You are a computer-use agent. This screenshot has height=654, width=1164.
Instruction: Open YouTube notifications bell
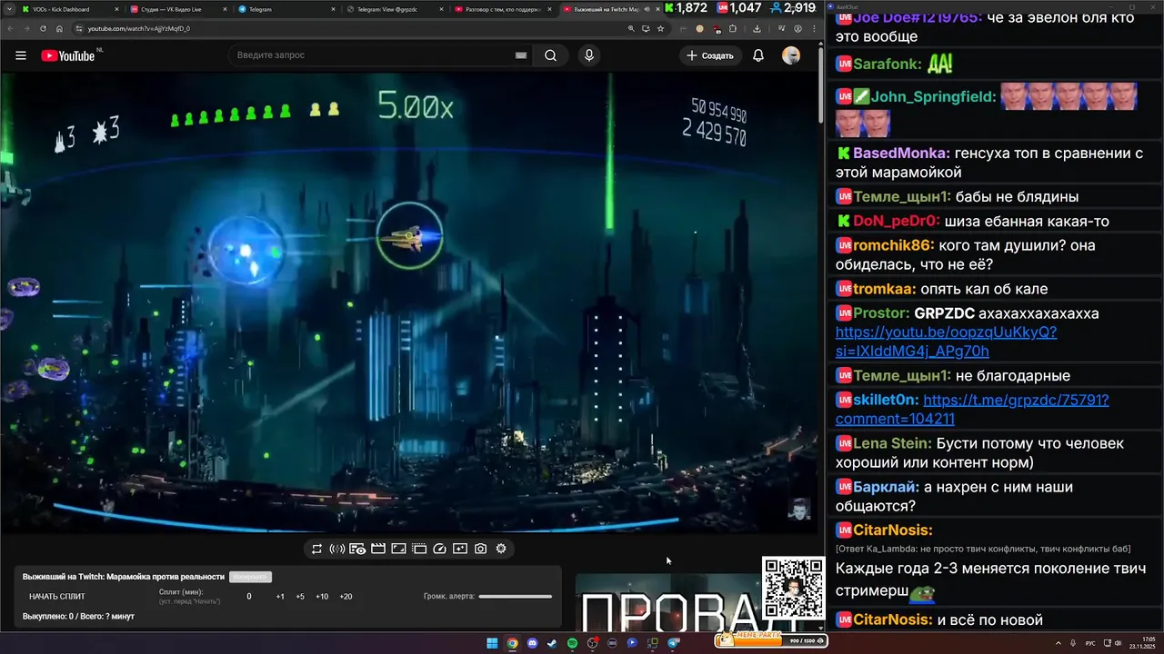[x=758, y=55]
